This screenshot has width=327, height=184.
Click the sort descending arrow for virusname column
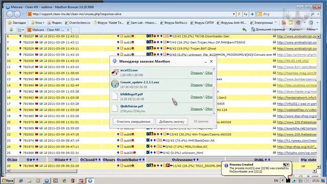point(198,159)
